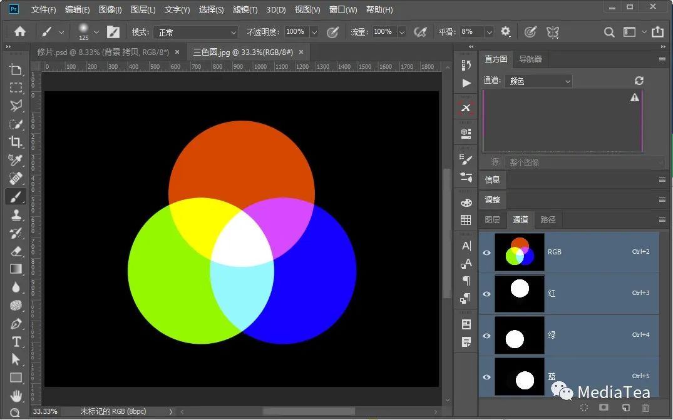Toggle visibility of RGB channel

click(486, 252)
